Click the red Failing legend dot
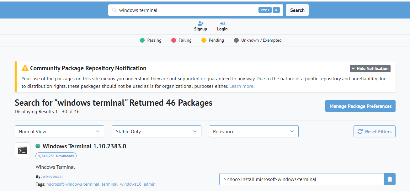The image size is (410, 191). click(x=174, y=40)
